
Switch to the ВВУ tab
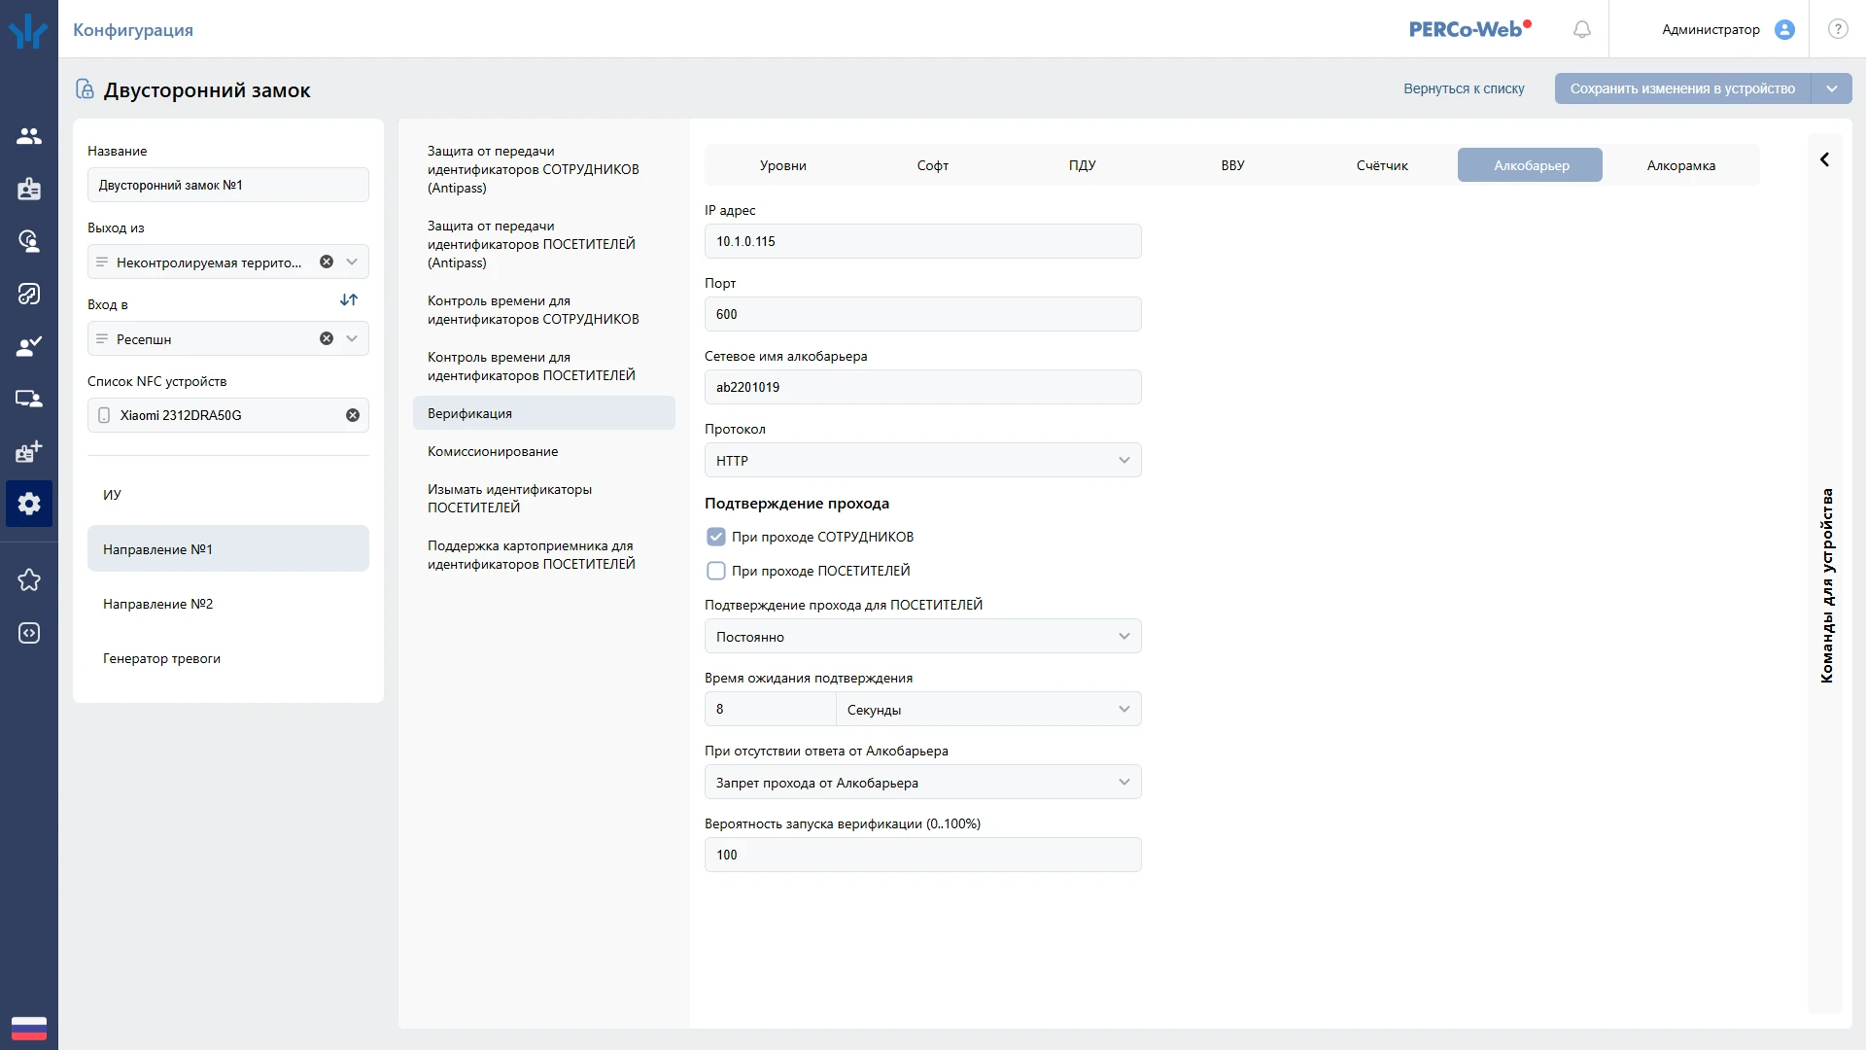coord(1232,165)
